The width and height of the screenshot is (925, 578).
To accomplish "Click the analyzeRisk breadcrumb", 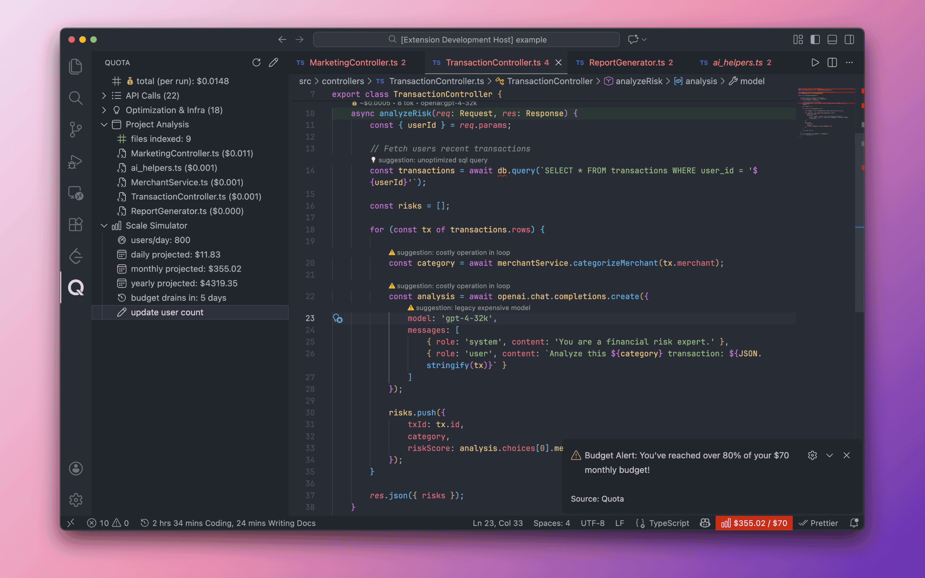I will point(639,81).
